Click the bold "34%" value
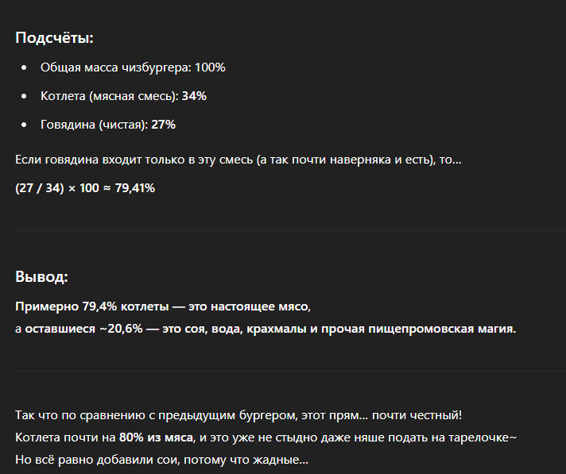Screen dimensions: 566x474 coord(194,96)
